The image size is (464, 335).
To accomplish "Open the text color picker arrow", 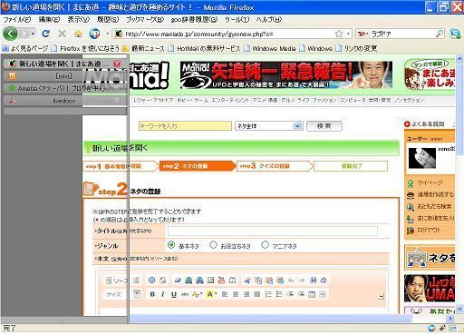I will tap(200, 294).
